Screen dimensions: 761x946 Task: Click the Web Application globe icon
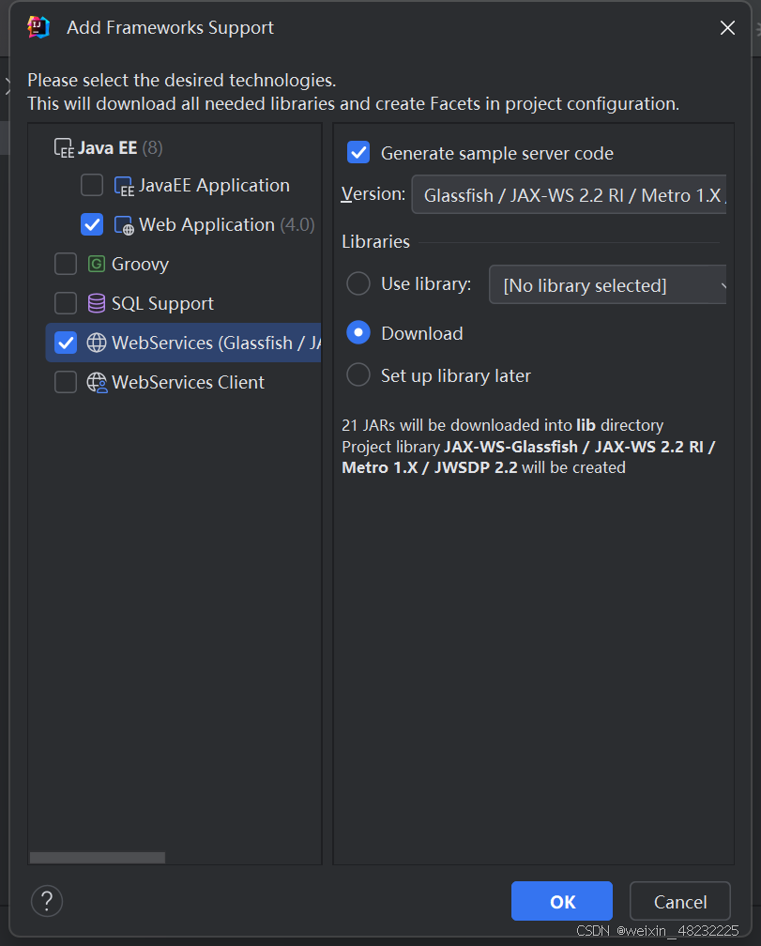pos(124,225)
